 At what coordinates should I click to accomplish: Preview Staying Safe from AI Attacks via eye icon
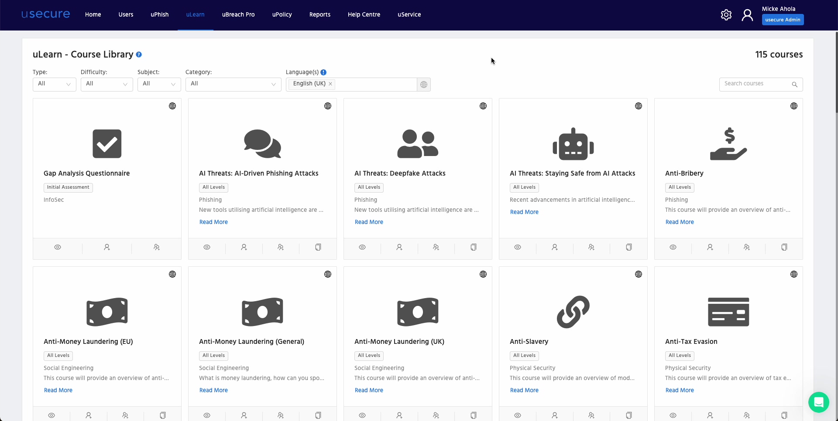point(518,248)
